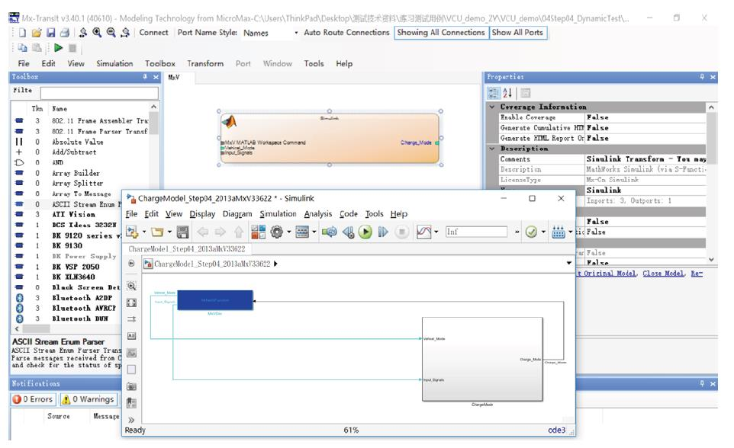
Task: Click Simulink Open folder icon
Action: pos(157,232)
